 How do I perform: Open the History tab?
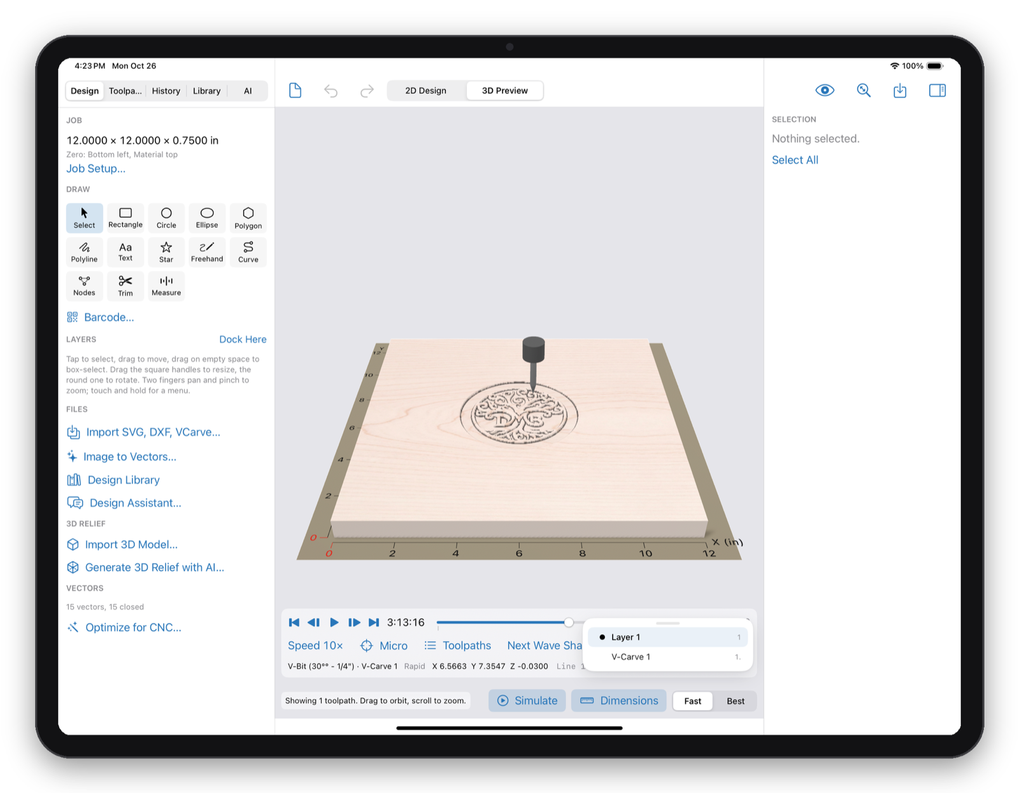point(166,91)
